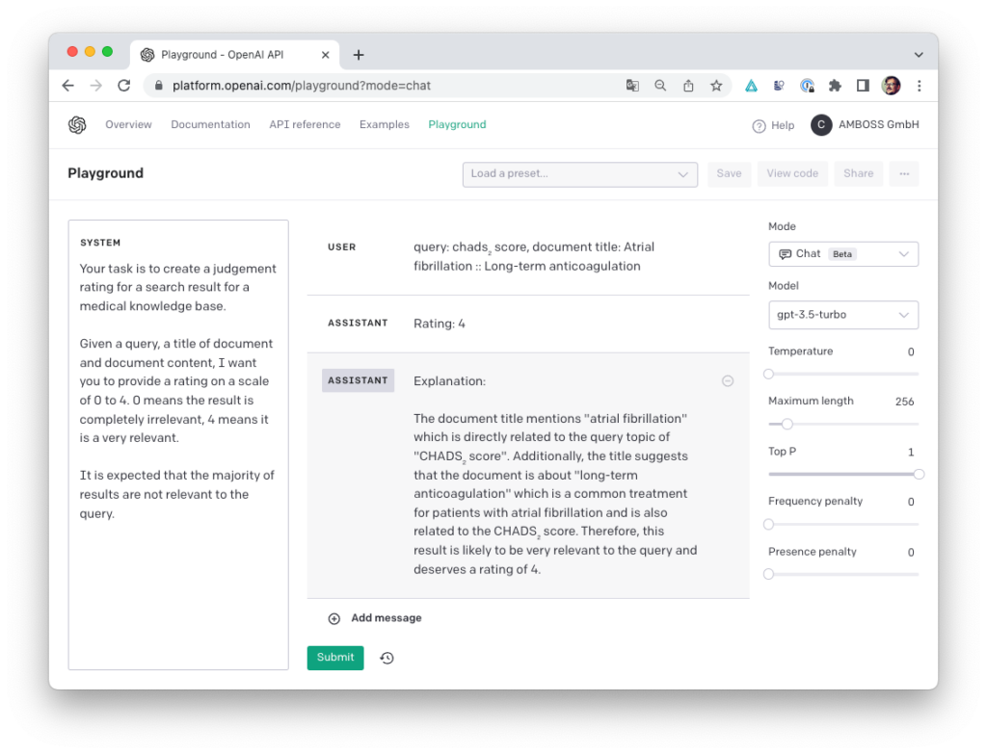The width and height of the screenshot is (987, 754).
Task: Click the translate page icon in address bar
Action: tap(632, 86)
